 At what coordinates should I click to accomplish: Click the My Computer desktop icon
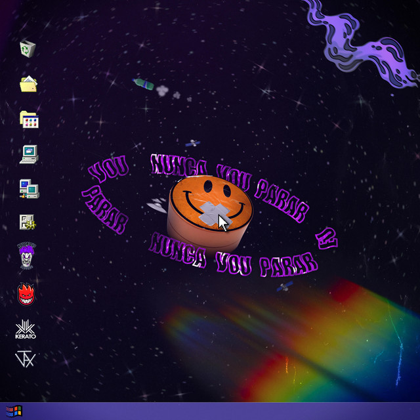pyautogui.click(x=29, y=154)
